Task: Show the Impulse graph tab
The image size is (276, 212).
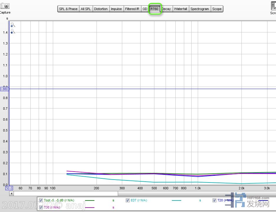Action: point(116,9)
